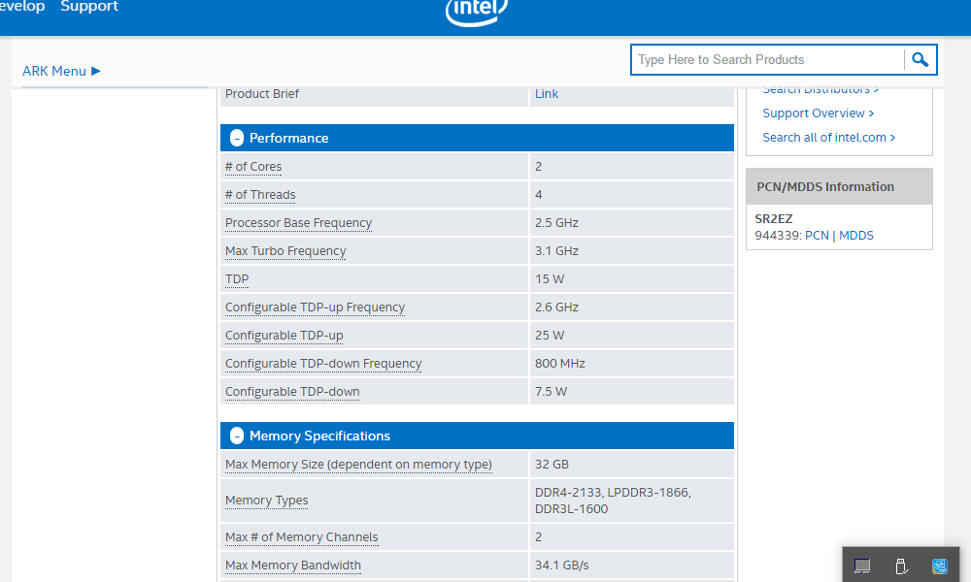
Task: Select the 34.1 GB/s value
Action: click(561, 566)
